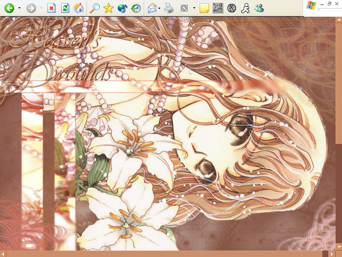Click the vertical scrollbar up arrow
Screen dimensions: 342x257
click(x=339, y=20)
